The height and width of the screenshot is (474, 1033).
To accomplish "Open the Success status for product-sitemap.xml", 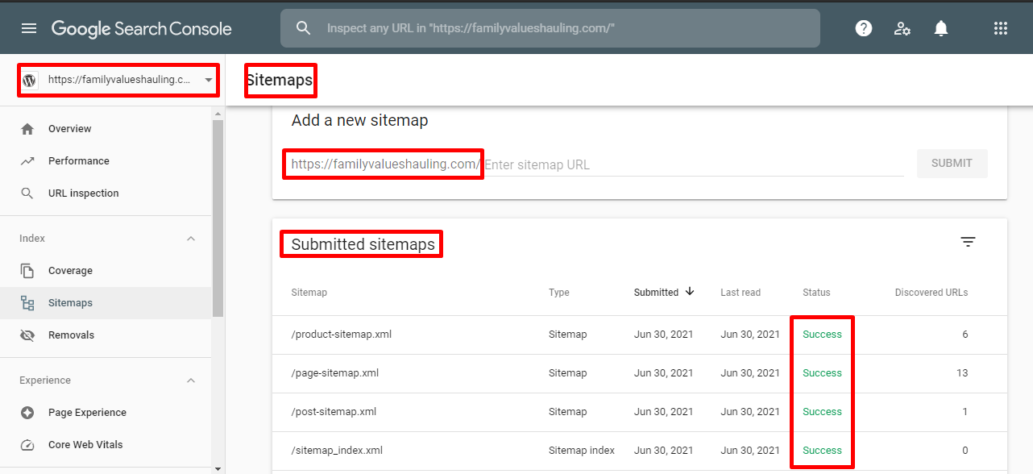I will pos(821,334).
